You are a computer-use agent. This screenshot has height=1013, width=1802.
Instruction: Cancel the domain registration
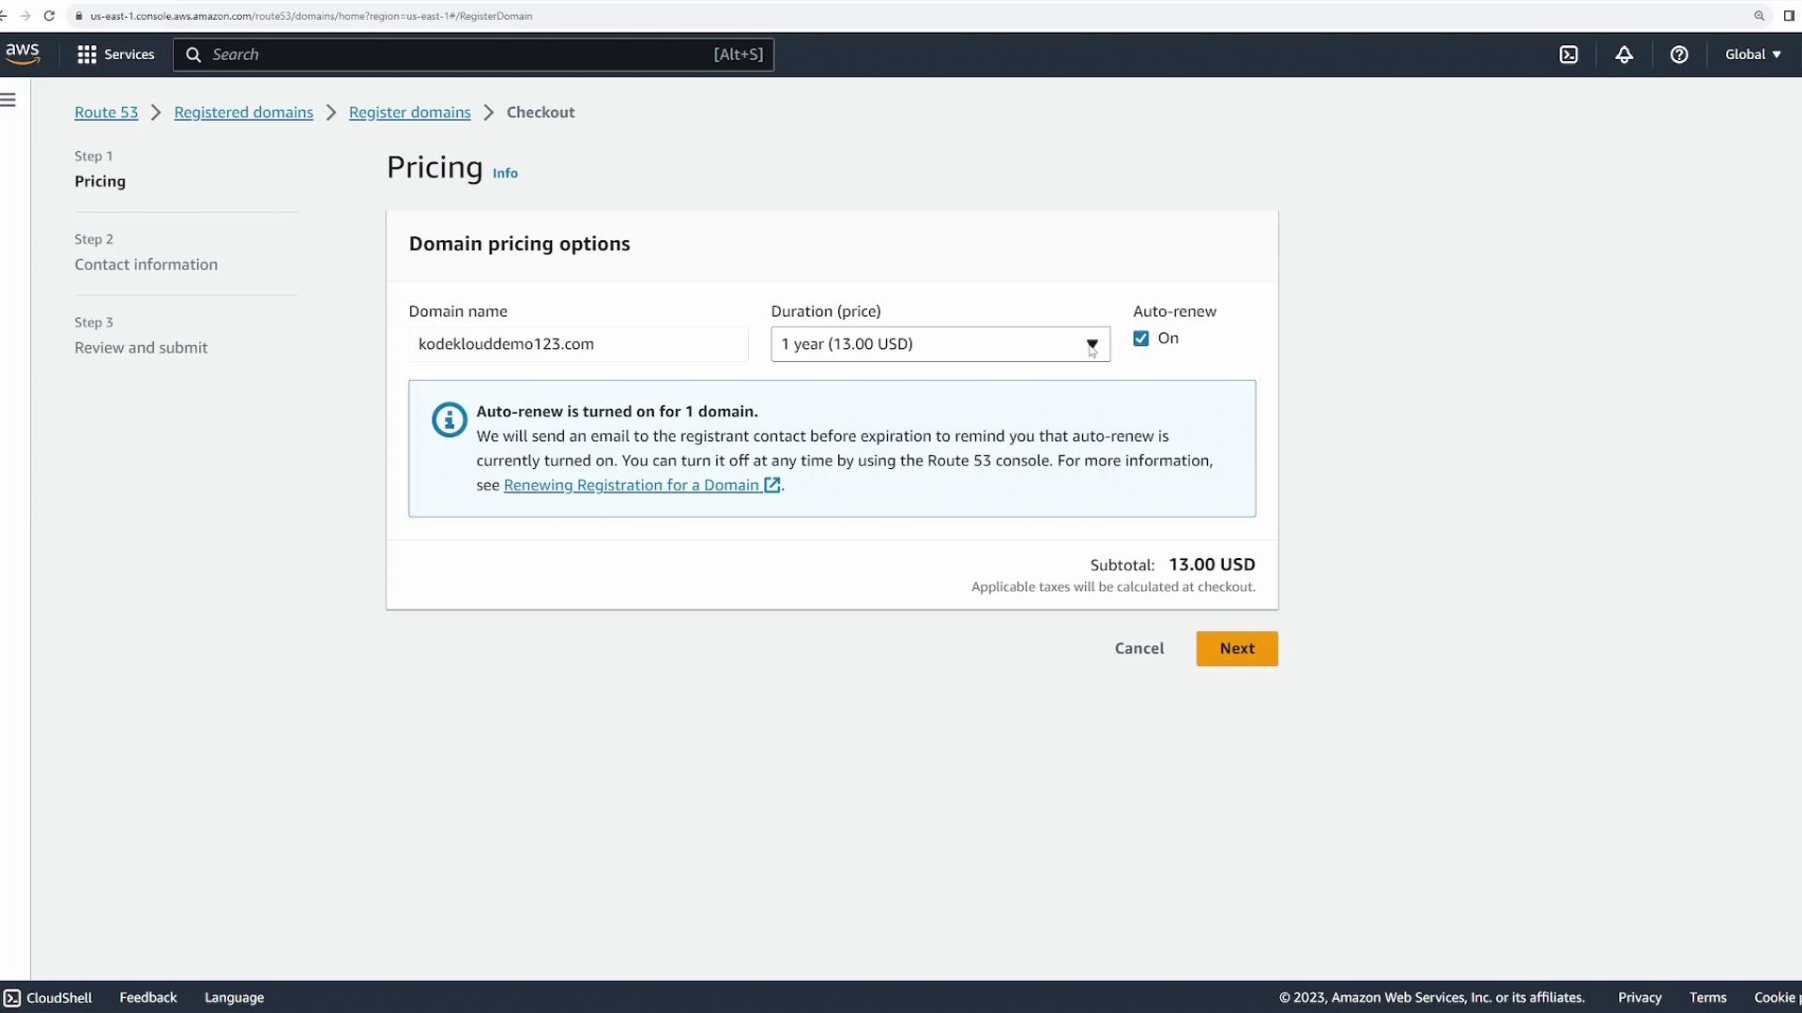(1138, 648)
